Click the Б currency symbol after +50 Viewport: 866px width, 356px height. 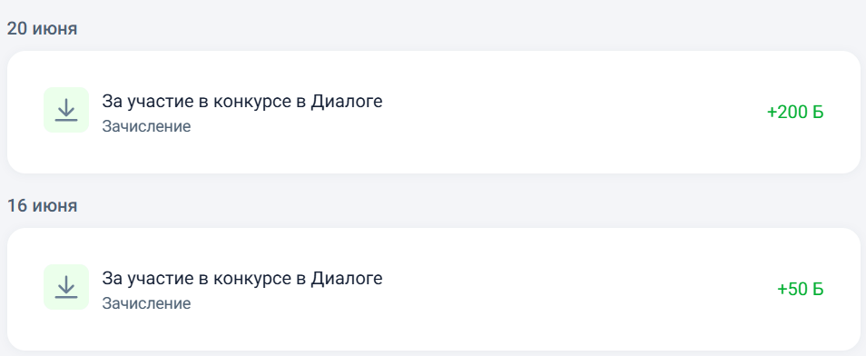[x=818, y=289]
